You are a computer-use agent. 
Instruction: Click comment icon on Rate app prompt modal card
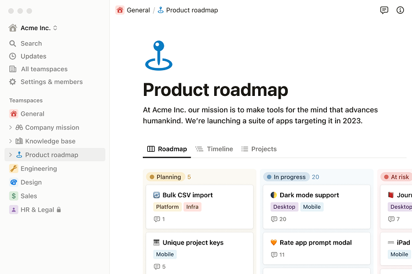point(274,255)
